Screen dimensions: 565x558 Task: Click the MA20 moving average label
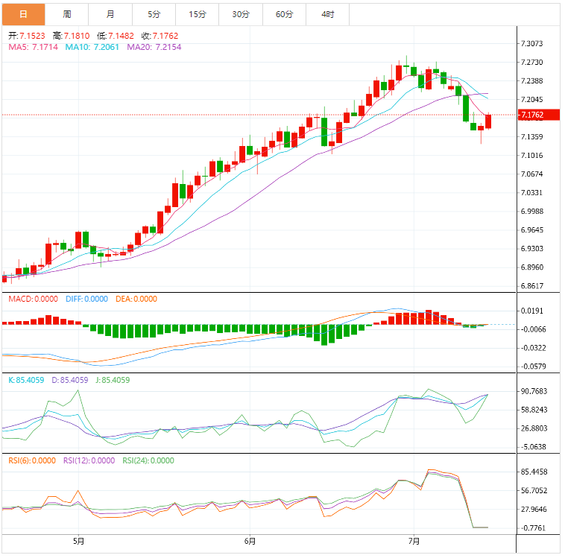pos(154,47)
